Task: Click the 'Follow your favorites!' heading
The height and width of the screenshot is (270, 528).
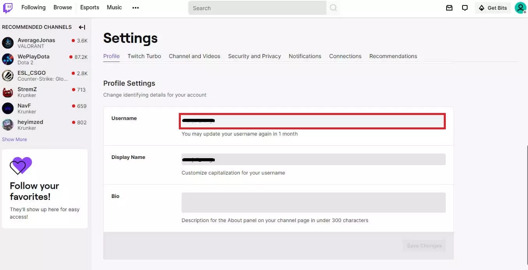Action: click(x=35, y=191)
